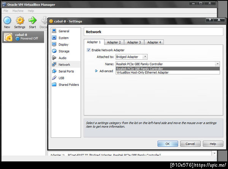
Task: Select the Shared Folders label
Action: 69,85
